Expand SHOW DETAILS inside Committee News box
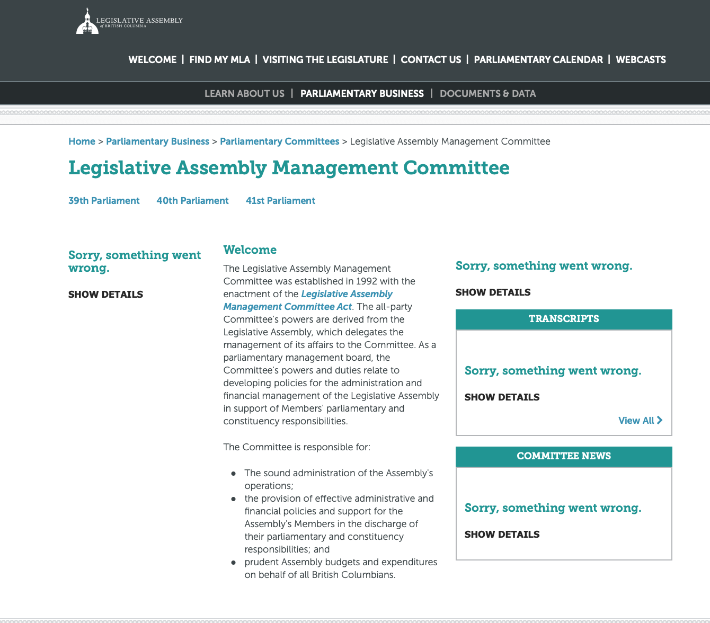This screenshot has height=623, width=710. point(502,535)
